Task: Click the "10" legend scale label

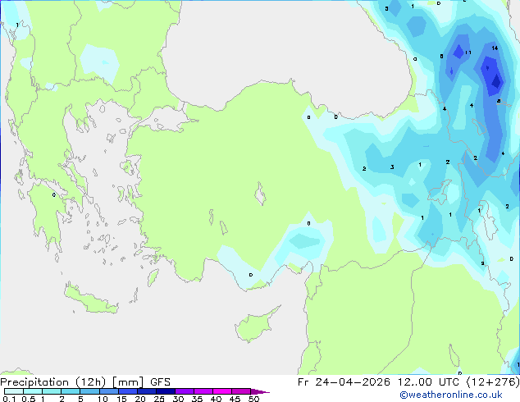Action: click(x=103, y=399)
